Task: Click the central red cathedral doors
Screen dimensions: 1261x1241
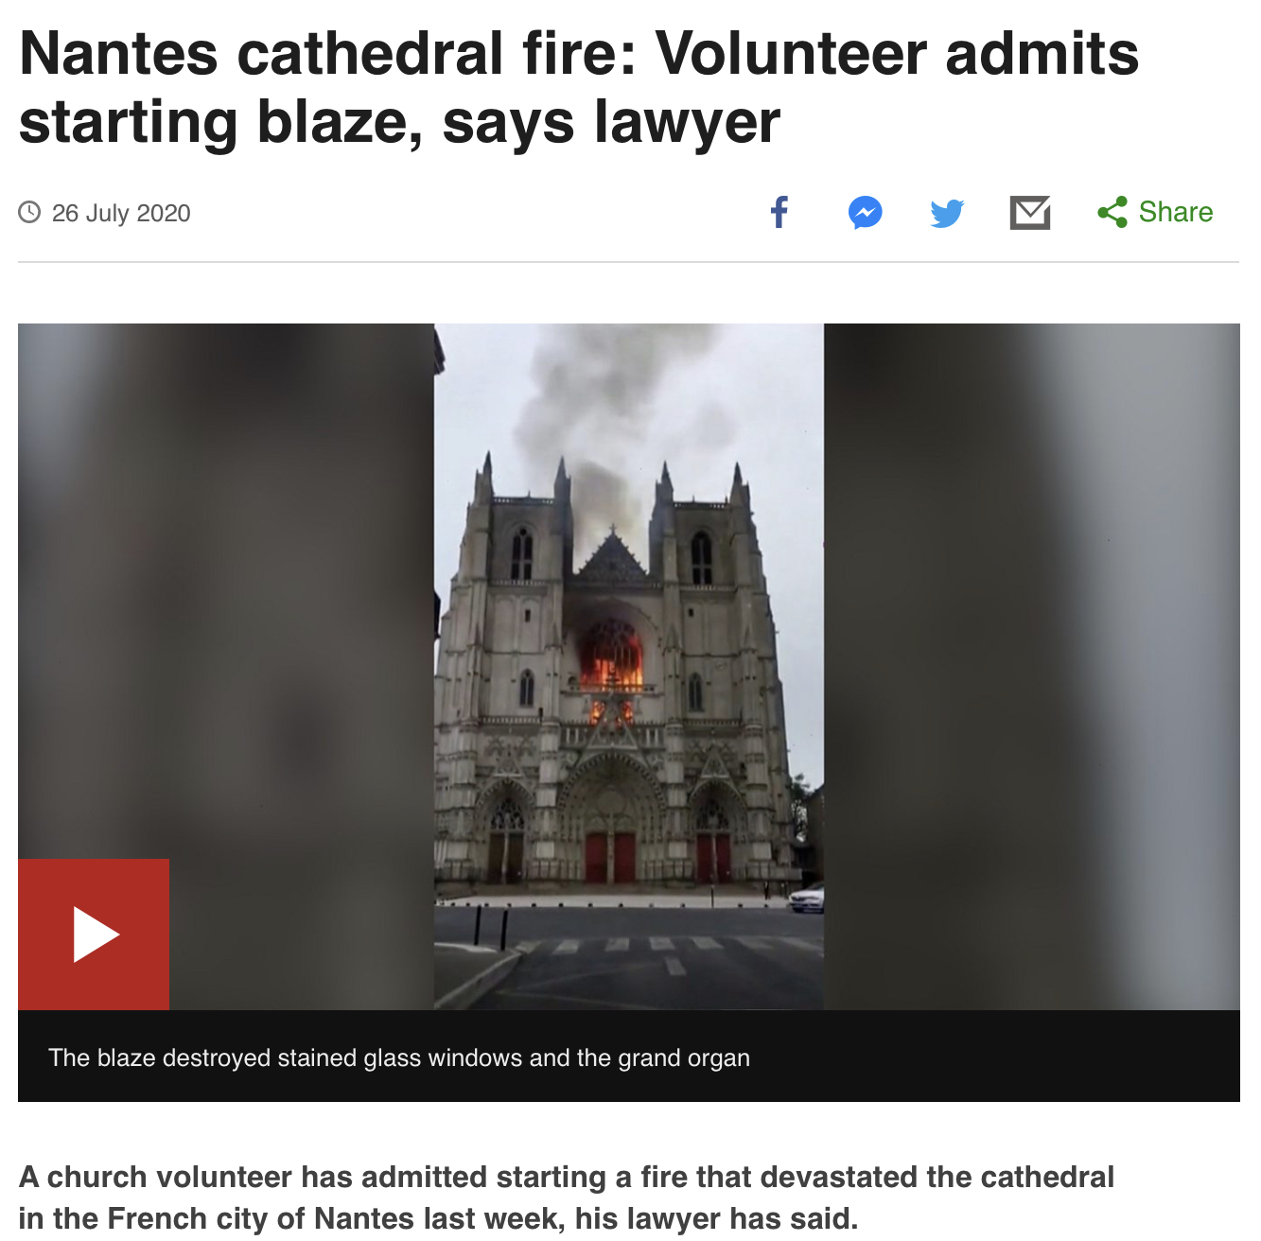Action: (610, 858)
